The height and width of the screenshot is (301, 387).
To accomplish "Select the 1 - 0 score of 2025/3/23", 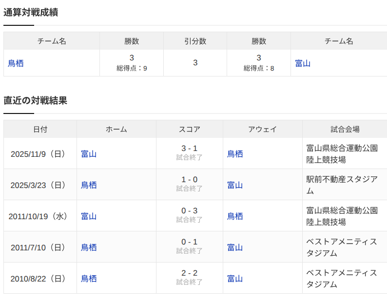I will [x=189, y=179].
